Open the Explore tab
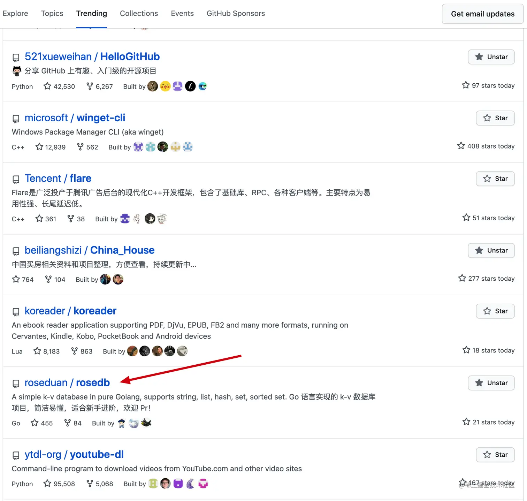The width and height of the screenshot is (527, 501). pos(15,13)
